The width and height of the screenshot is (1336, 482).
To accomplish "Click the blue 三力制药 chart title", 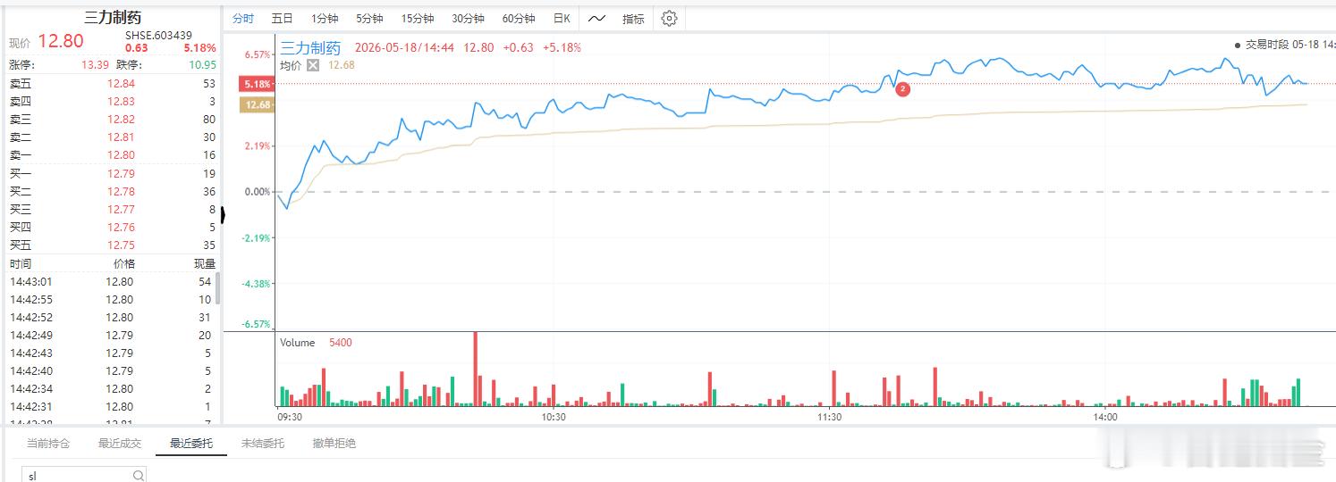I will (x=310, y=47).
